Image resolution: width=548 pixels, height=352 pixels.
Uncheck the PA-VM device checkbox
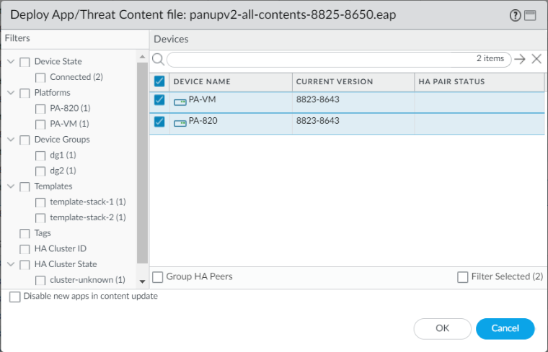coord(159,101)
